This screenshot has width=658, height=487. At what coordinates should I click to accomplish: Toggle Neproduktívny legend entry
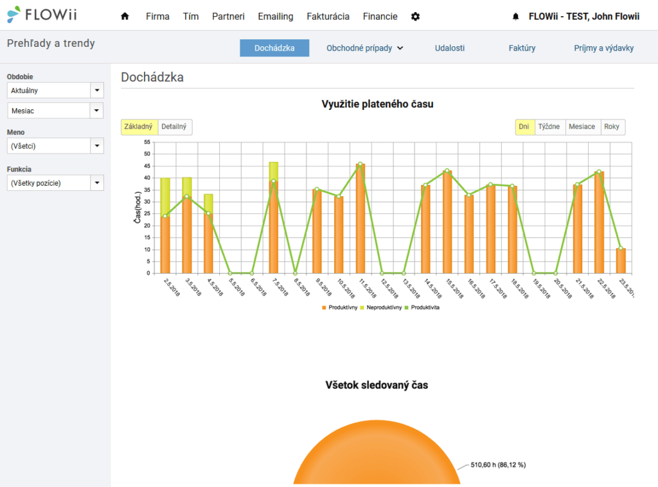tap(380, 308)
